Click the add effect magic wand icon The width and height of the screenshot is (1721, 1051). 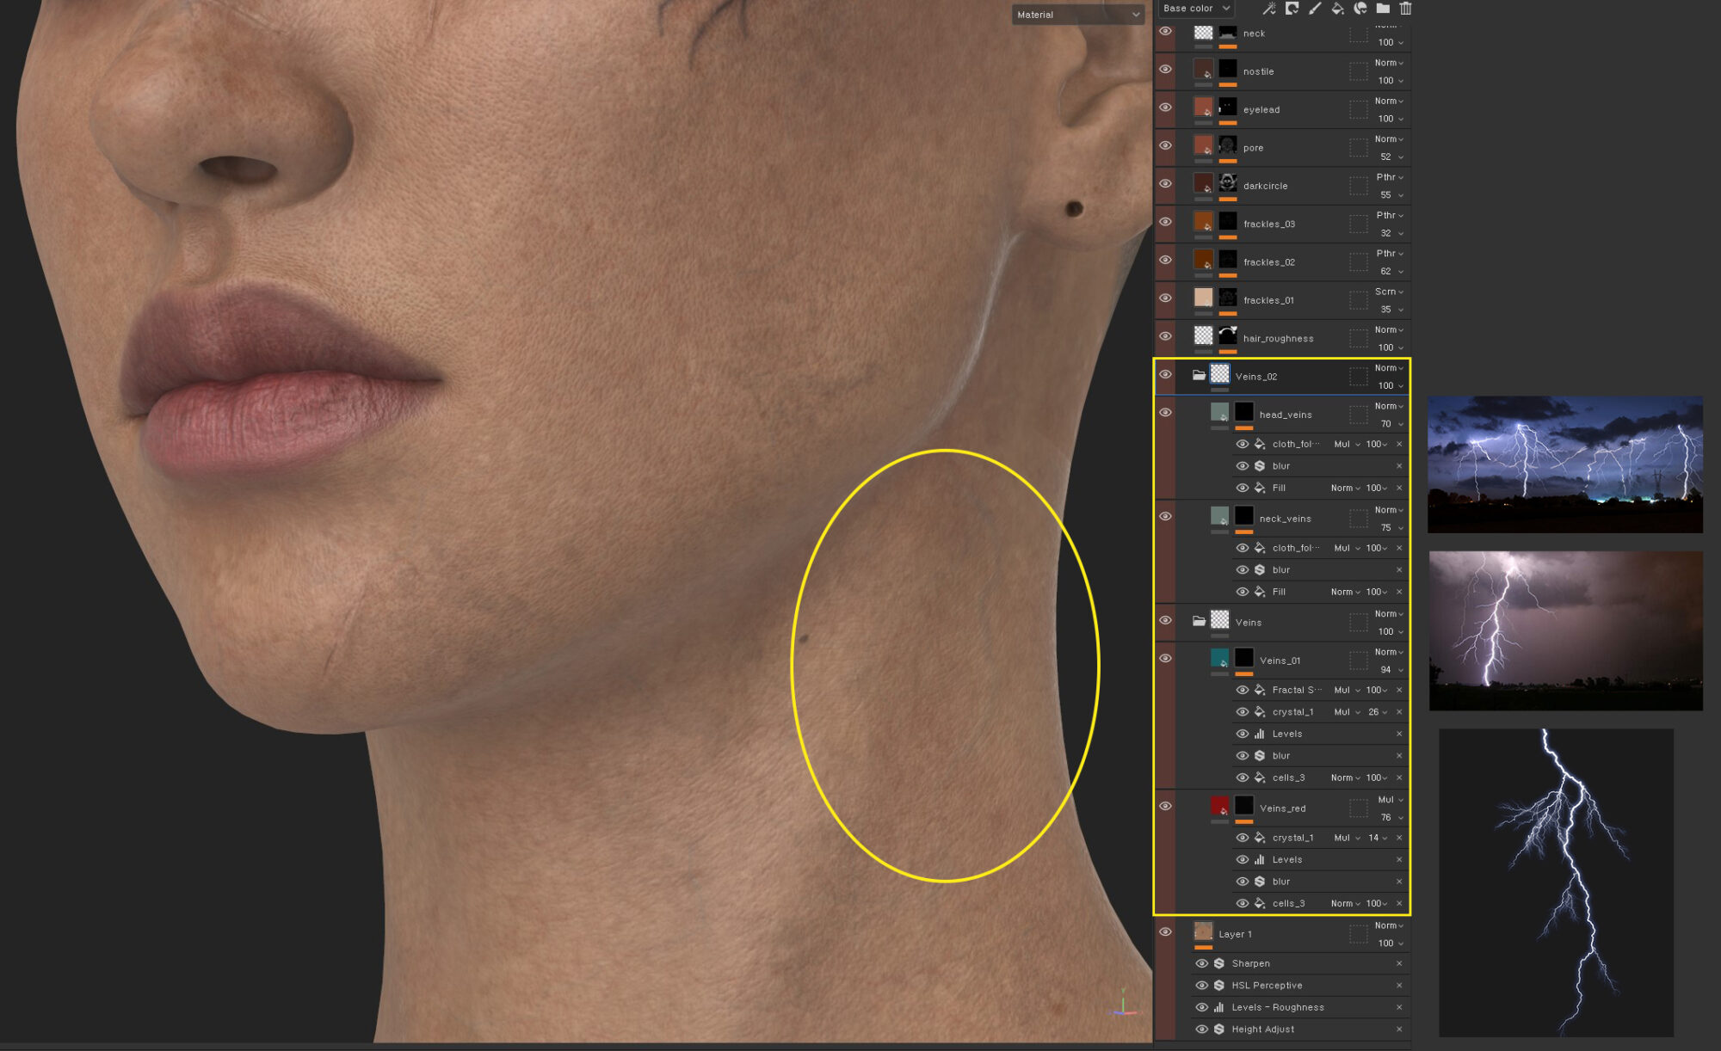pos(1269,9)
